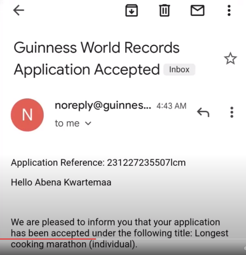Click the "to me" recipient text
The height and width of the screenshot is (255, 246).
click(x=67, y=123)
